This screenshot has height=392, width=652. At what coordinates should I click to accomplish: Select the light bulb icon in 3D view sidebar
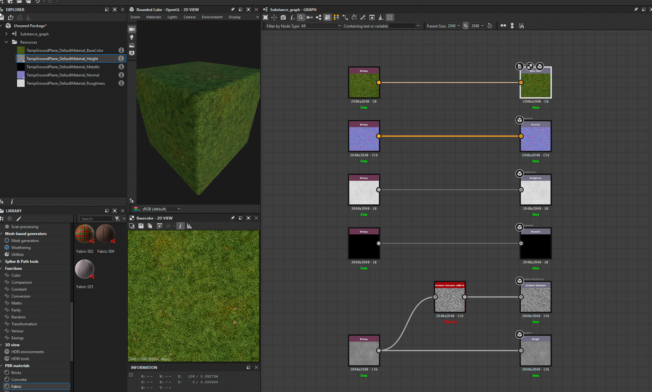132,37
